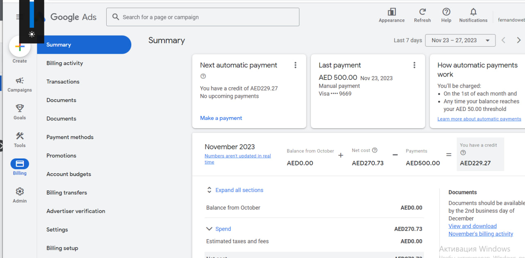Click the search page or campaign field
This screenshot has height=258, width=525.
pyautogui.click(x=203, y=17)
